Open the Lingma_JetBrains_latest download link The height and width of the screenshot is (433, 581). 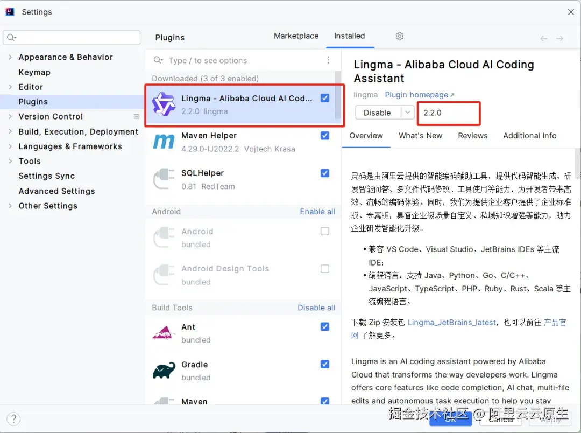tap(452, 323)
